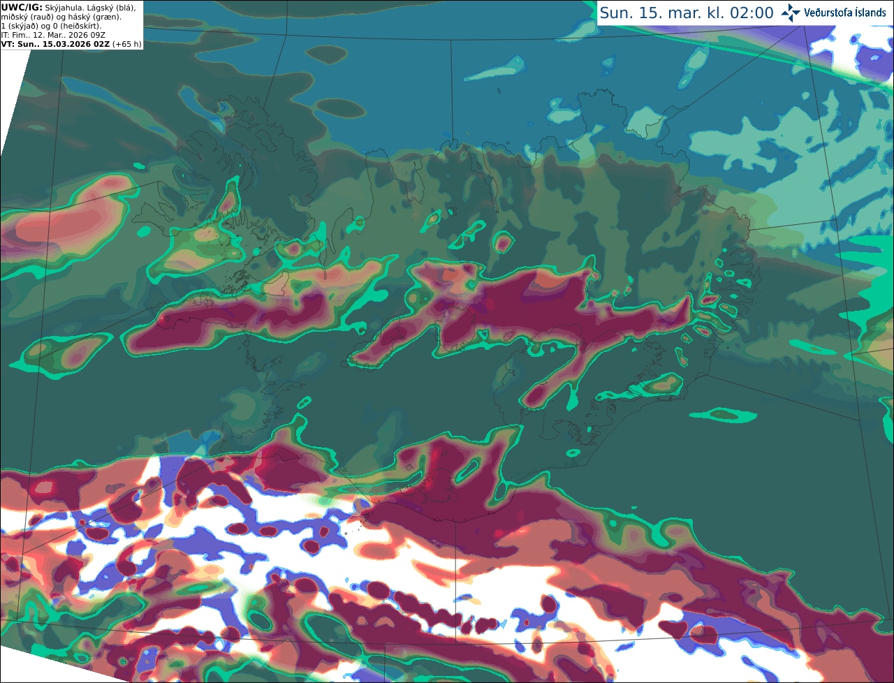Click the "Veðurstofa Íslands" name text
The width and height of the screenshot is (894, 683).
[845, 13]
